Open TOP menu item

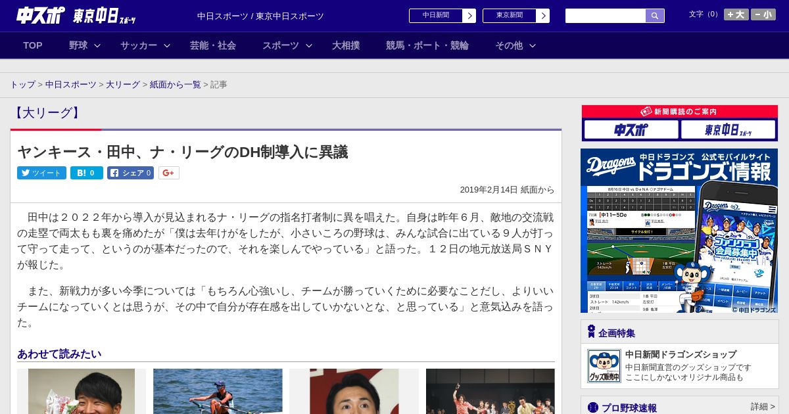(33, 45)
